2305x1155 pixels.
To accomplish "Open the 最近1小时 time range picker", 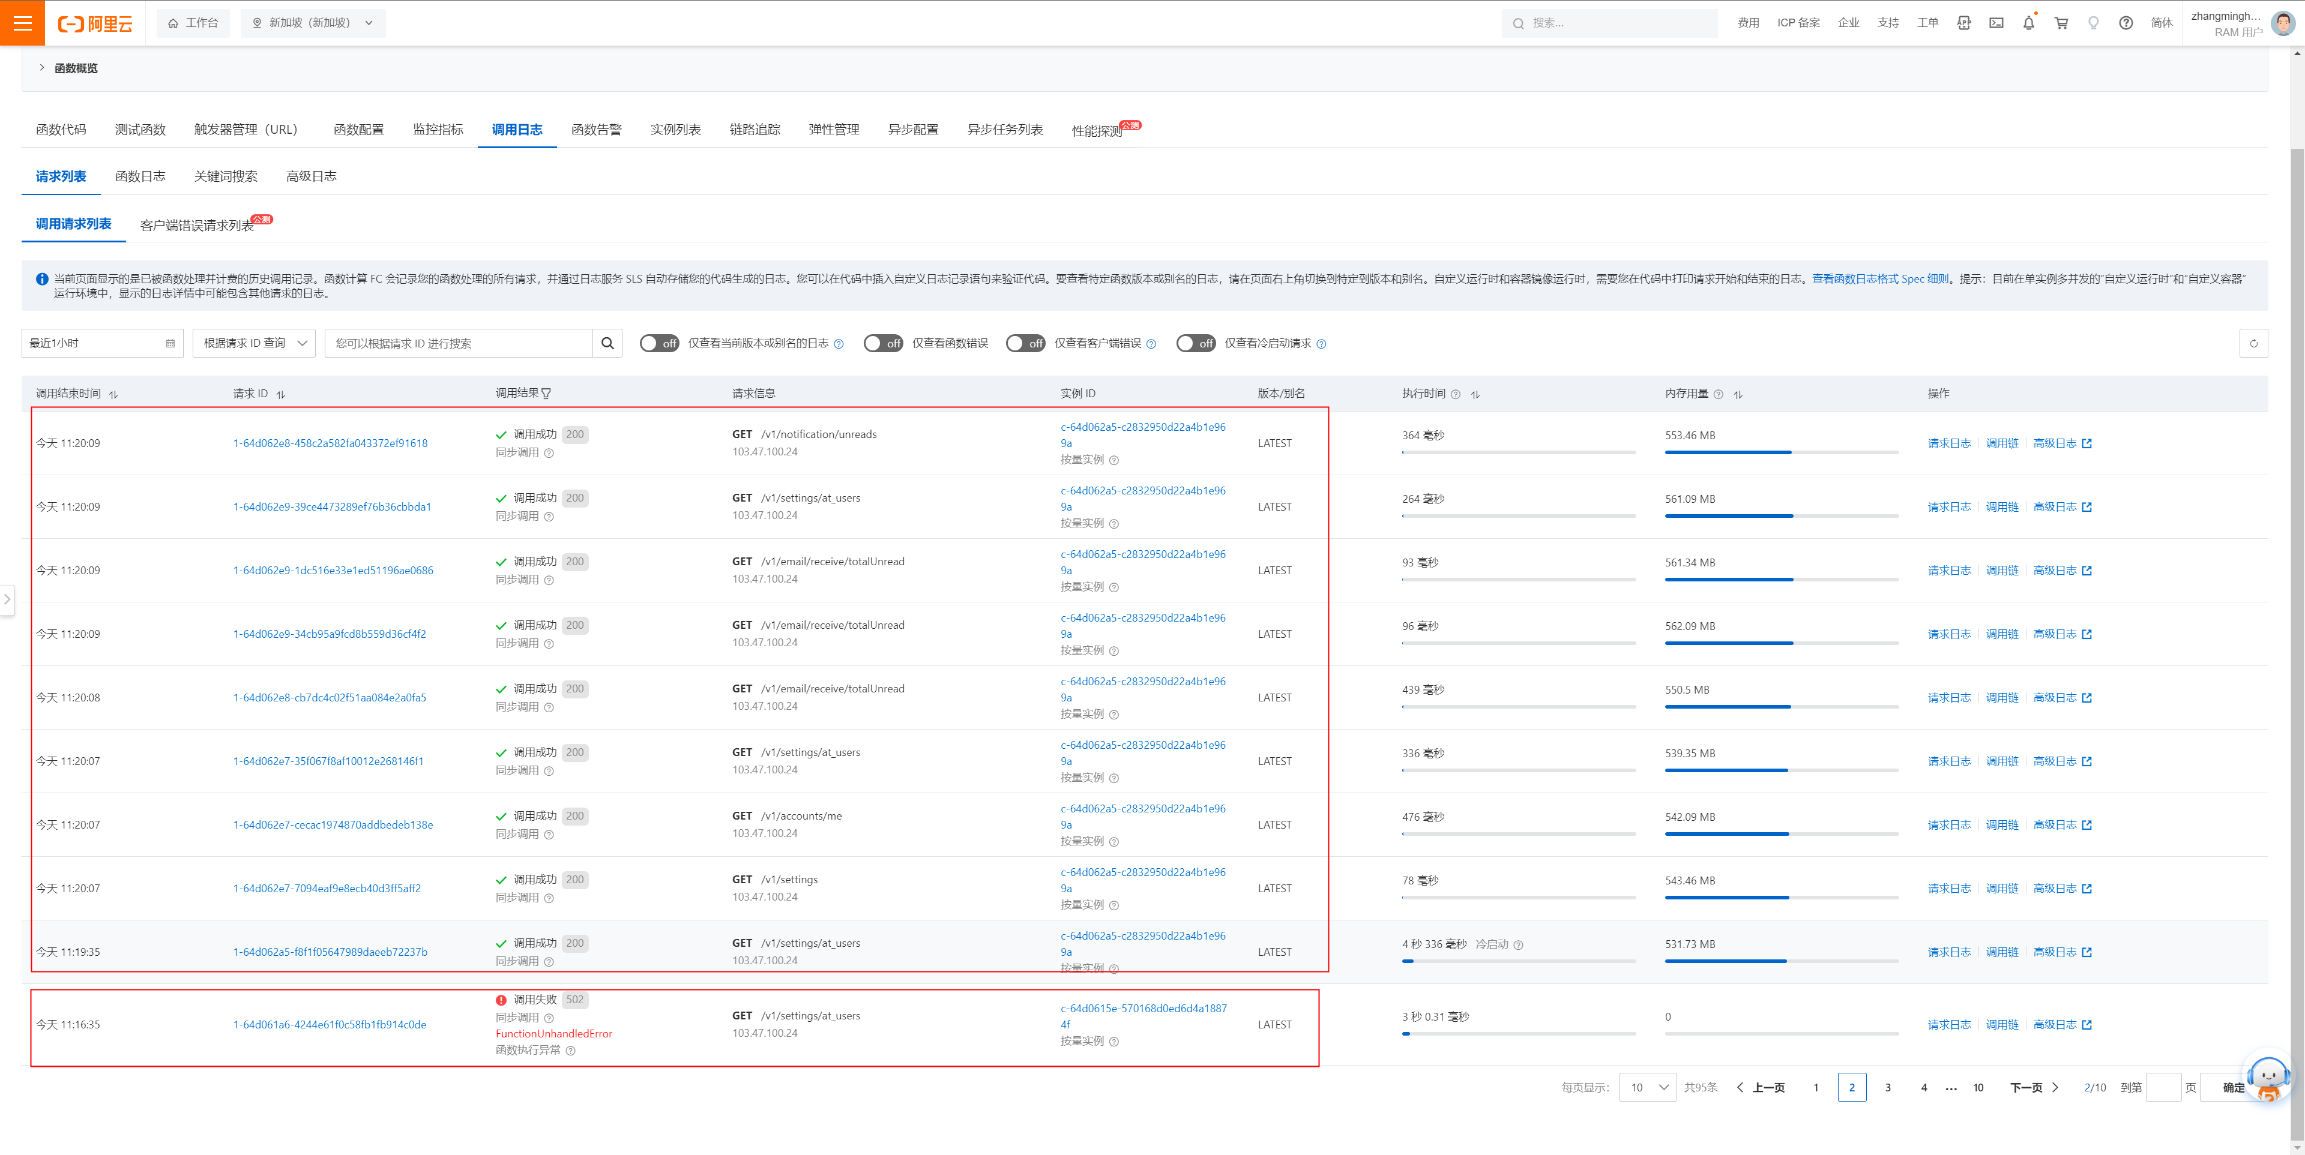I will [102, 344].
